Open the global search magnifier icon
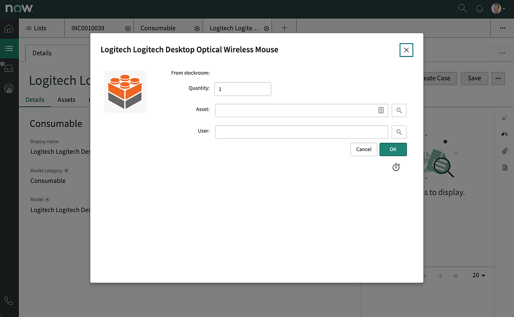 (x=463, y=8)
